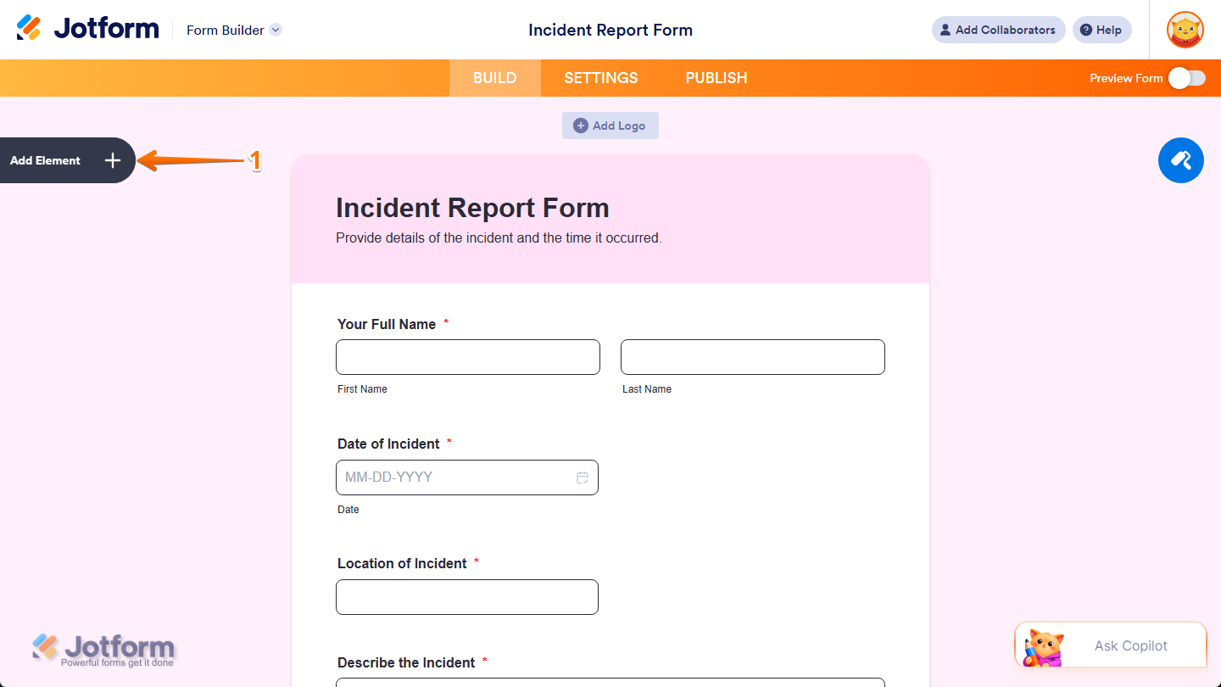This screenshot has height=687, width=1221.
Task: Select the Your Full Name label
Action: pyautogui.click(x=387, y=324)
